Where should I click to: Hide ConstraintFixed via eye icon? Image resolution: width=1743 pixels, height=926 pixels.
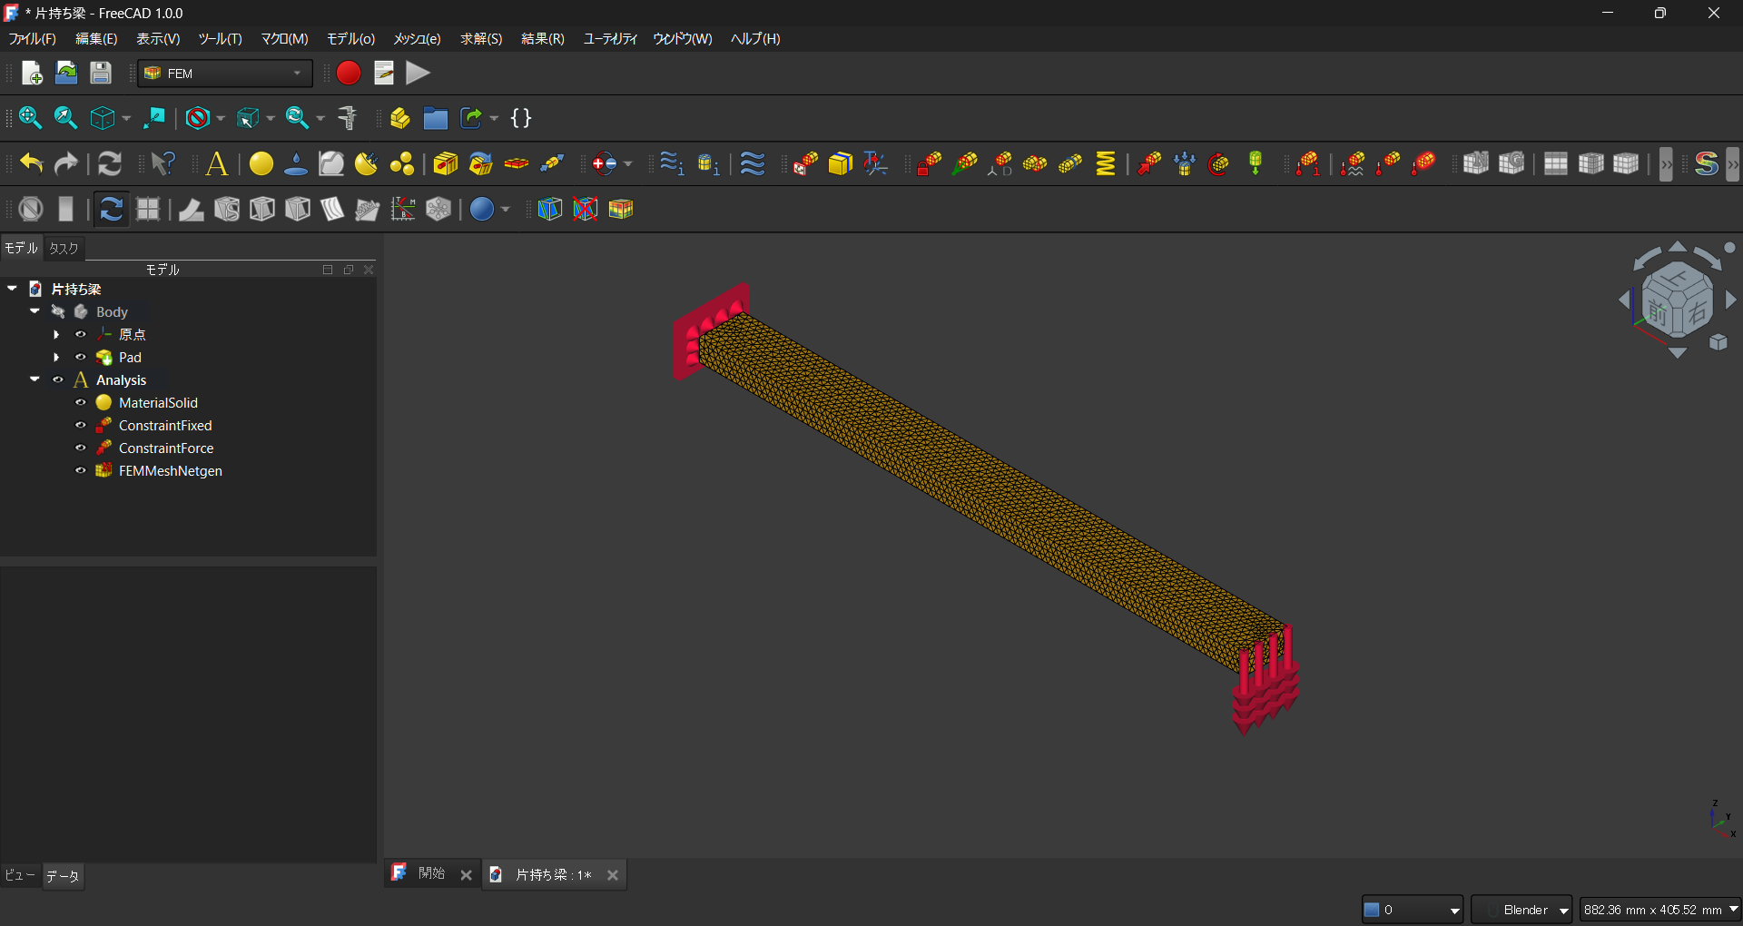(x=81, y=426)
